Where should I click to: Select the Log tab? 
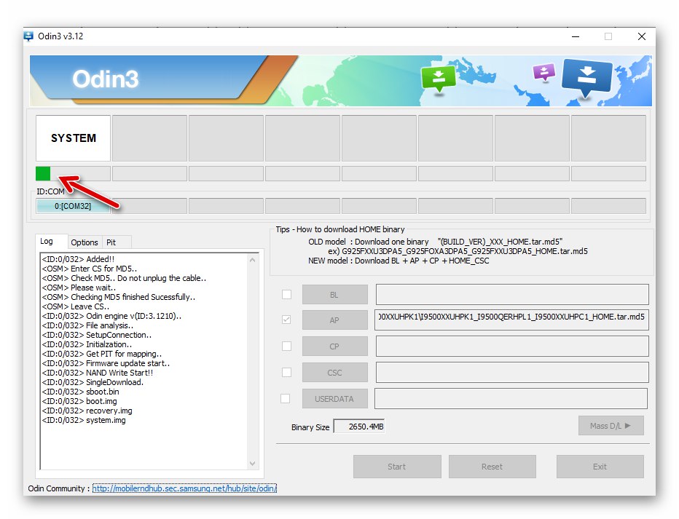click(50, 241)
